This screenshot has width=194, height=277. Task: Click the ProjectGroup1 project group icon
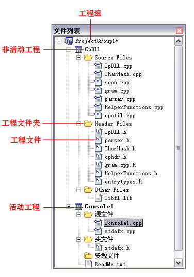coord(69,41)
